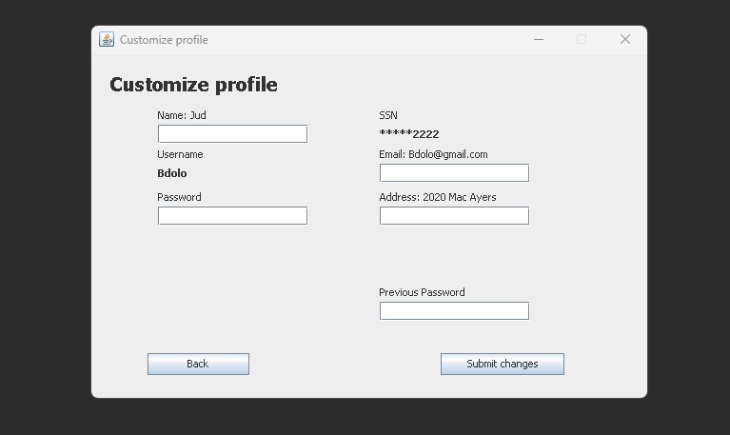The height and width of the screenshot is (435, 730).
Task: Minimize the Customize profile window
Action: pos(539,39)
